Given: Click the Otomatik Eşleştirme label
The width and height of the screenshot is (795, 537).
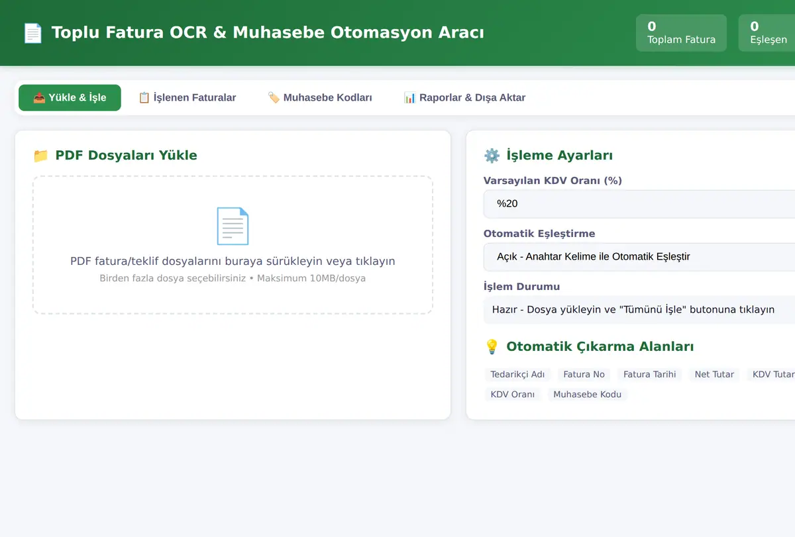Looking at the screenshot, I should coord(539,234).
